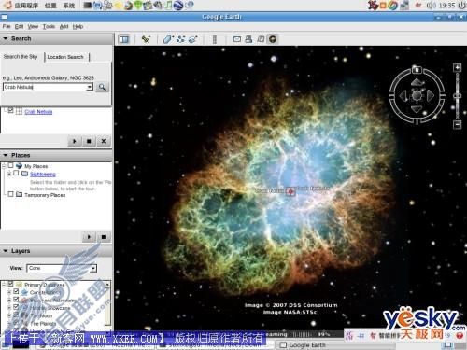
Task: Pan up with the navigation up arrow
Action: pos(417,82)
